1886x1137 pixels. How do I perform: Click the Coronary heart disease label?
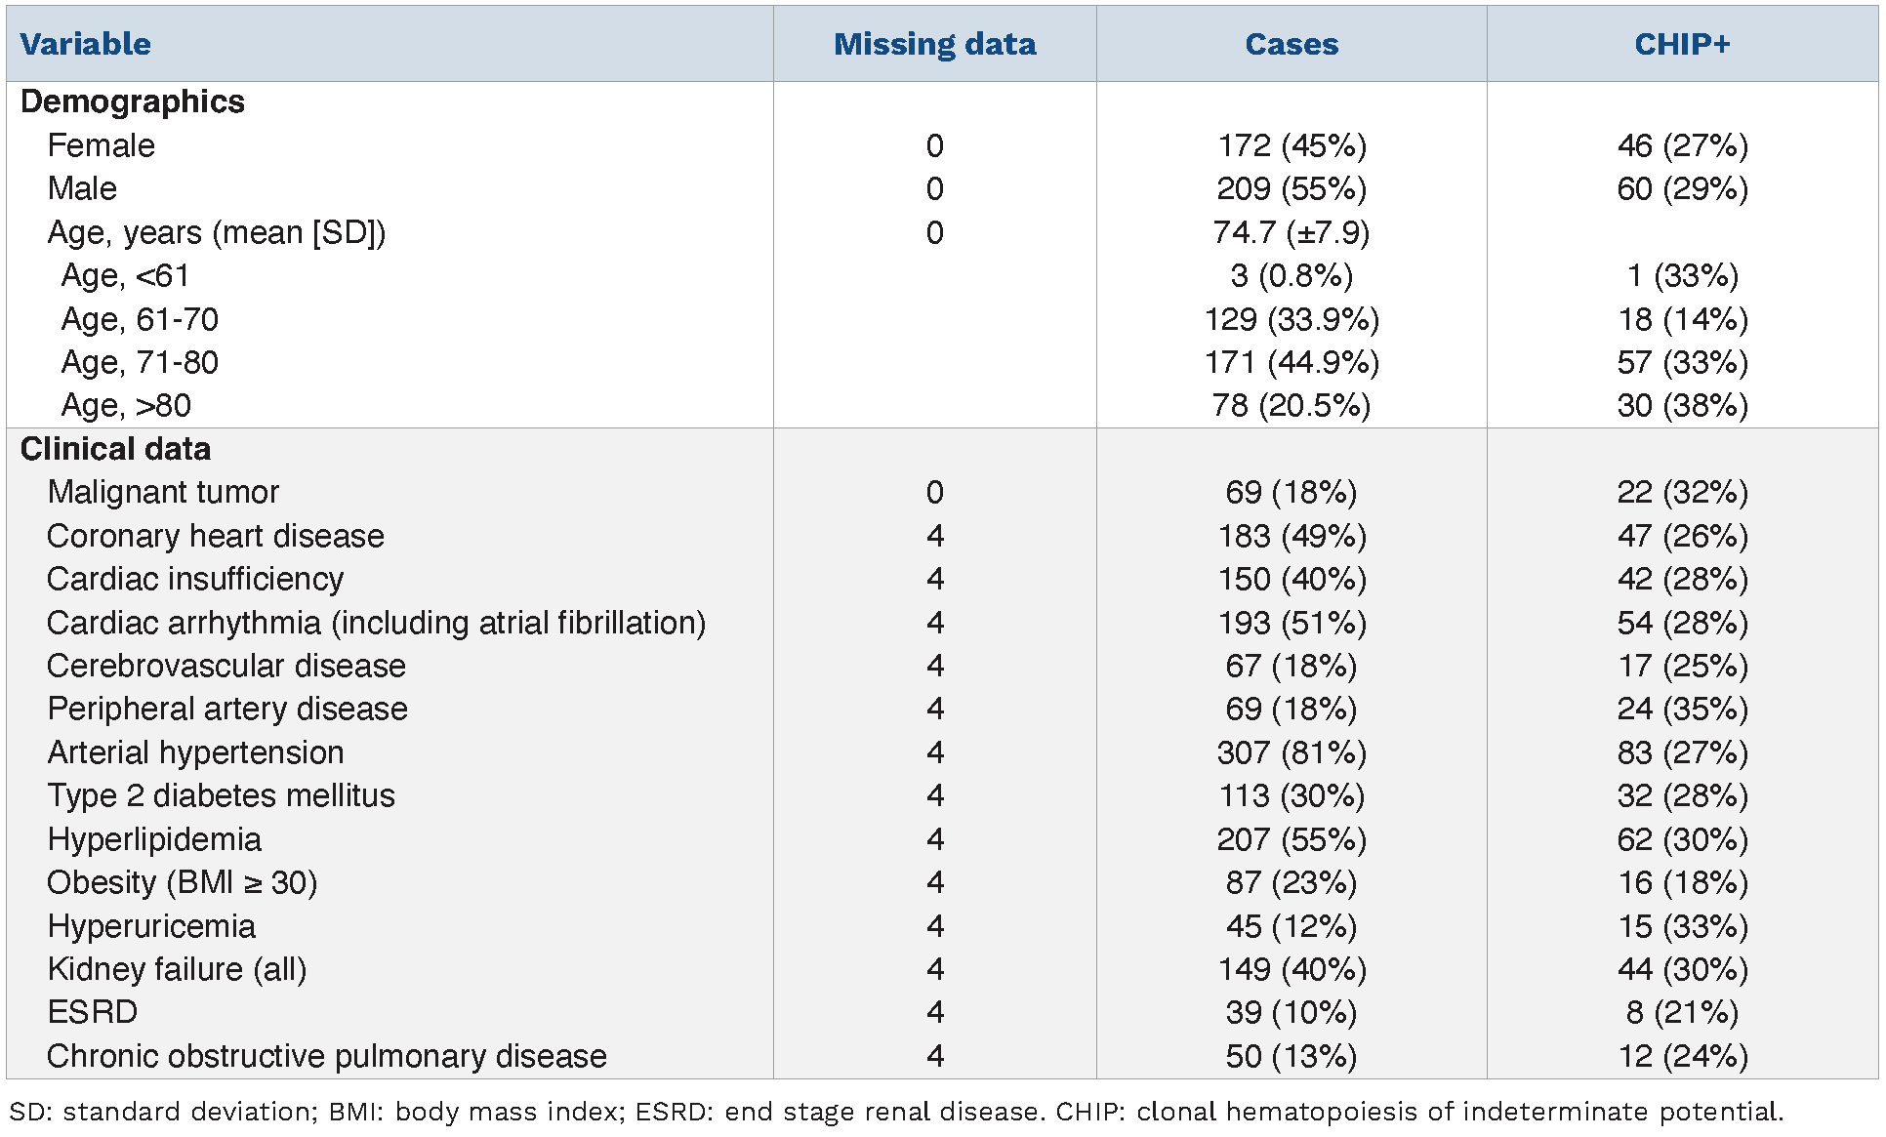(216, 536)
